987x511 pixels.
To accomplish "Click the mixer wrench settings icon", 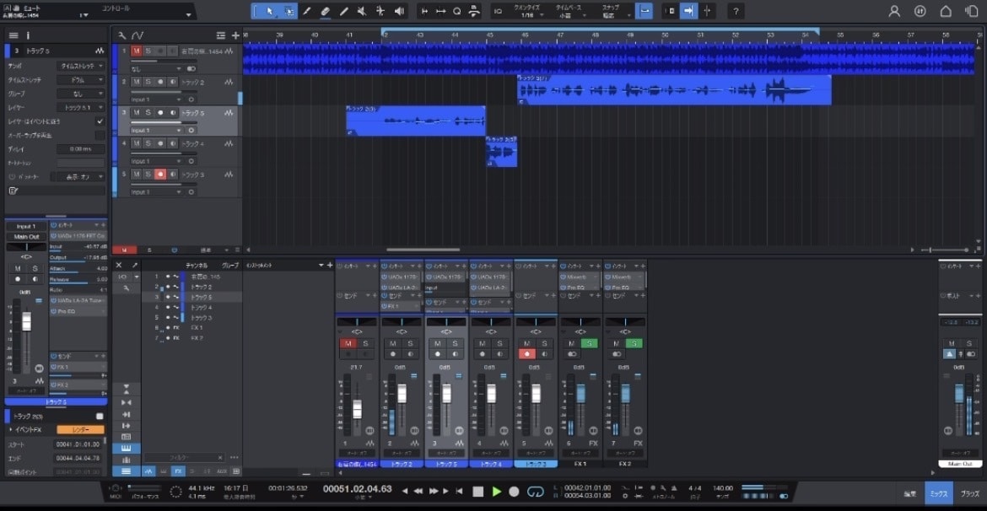I will coord(127,288).
